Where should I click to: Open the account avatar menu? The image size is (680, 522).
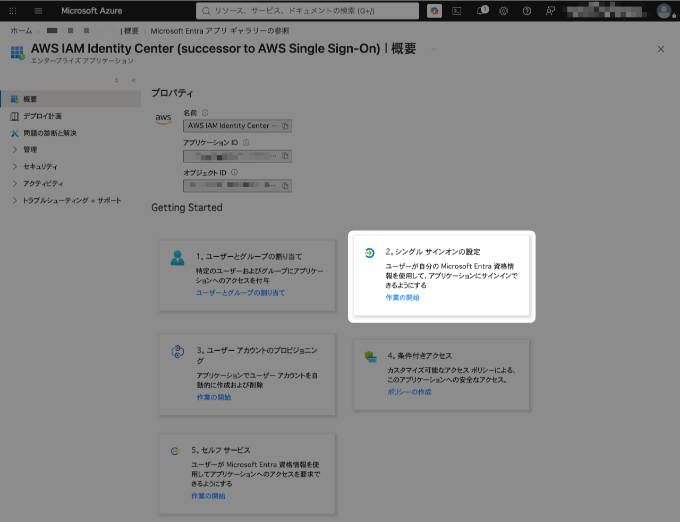coord(664,11)
